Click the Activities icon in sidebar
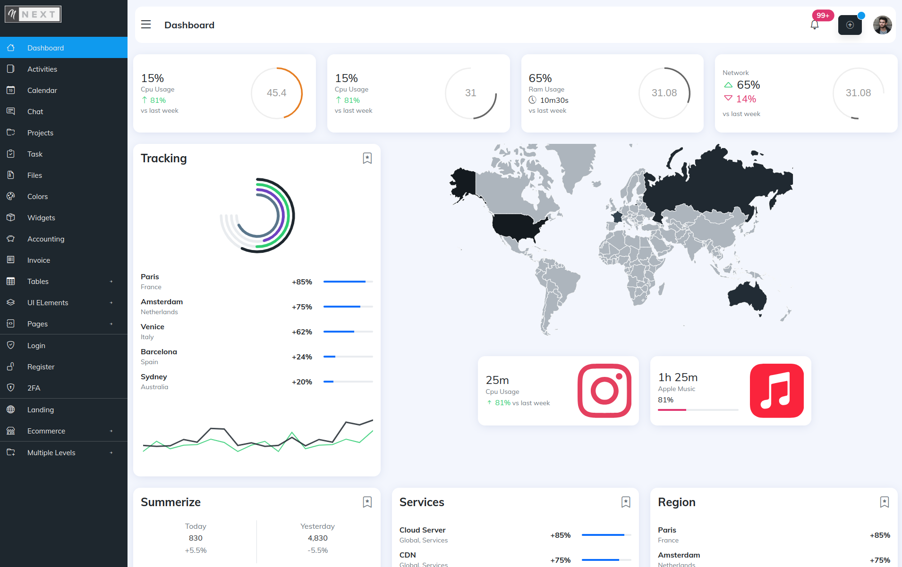 pyautogui.click(x=11, y=69)
